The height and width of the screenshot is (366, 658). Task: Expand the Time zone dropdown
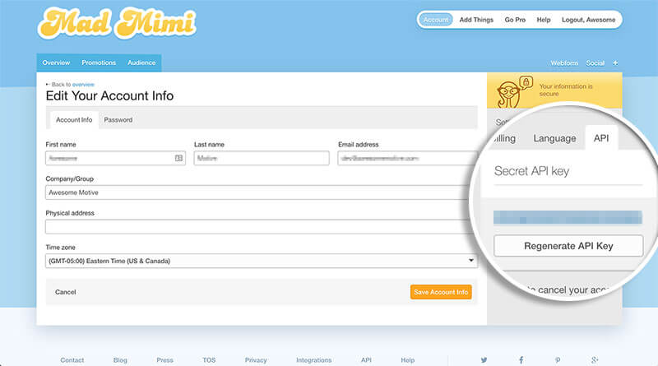[x=262, y=261]
